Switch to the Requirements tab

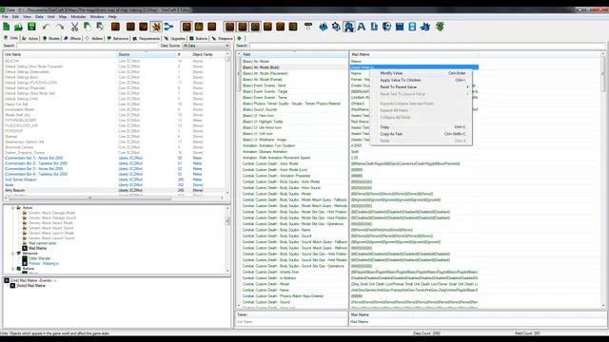(147, 38)
